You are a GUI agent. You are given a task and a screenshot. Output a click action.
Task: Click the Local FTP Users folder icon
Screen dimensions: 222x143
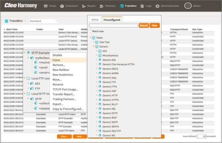[x=28, y=79]
